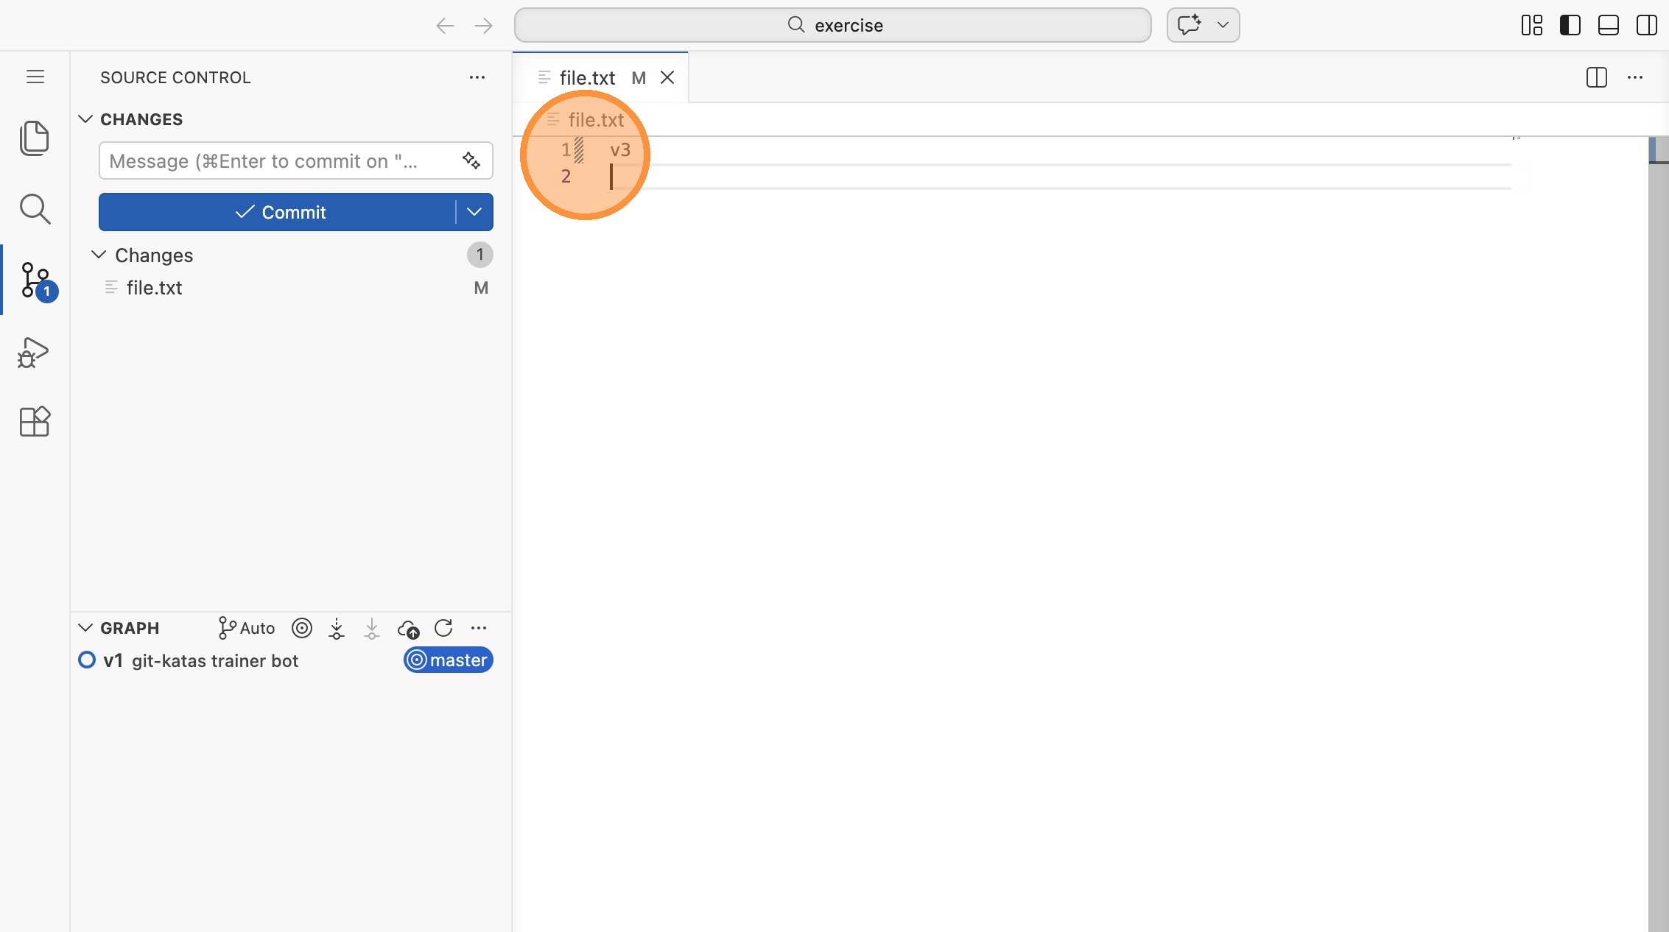The height and width of the screenshot is (932, 1669).
Task: Open the Explorer view in activity bar
Action: (34, 138)
